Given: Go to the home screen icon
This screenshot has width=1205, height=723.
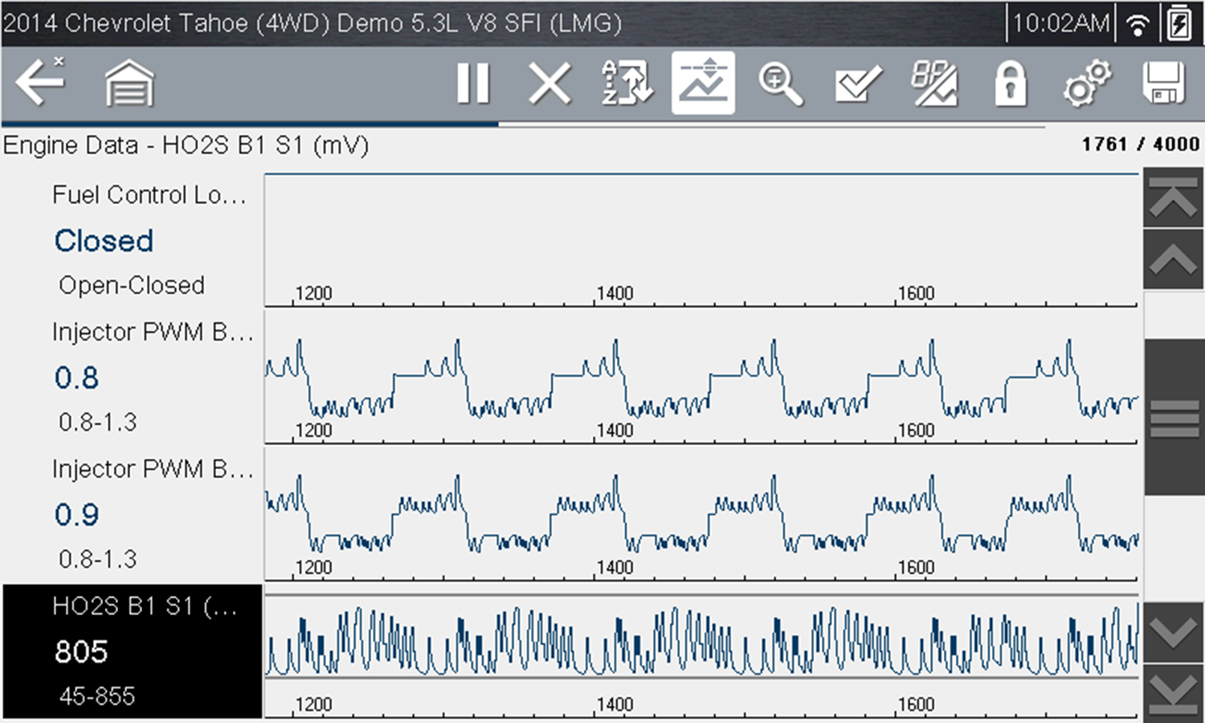Looking at the screenshot, I should pos(129,83).
